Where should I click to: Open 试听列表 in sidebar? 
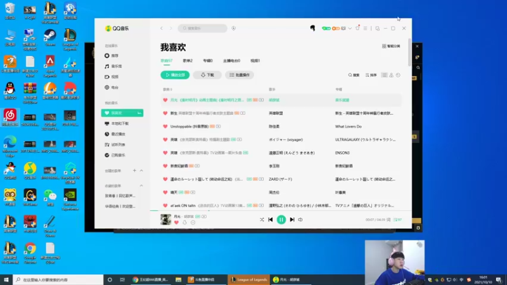coord(115,145)
